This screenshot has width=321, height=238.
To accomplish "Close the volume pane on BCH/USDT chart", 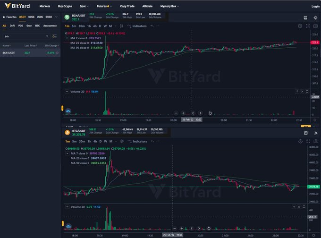I will pos(302,92).
